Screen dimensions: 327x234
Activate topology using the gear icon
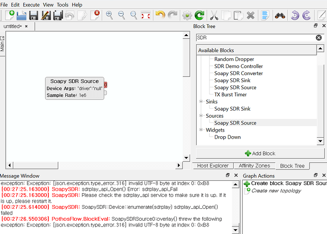[187, 15]
